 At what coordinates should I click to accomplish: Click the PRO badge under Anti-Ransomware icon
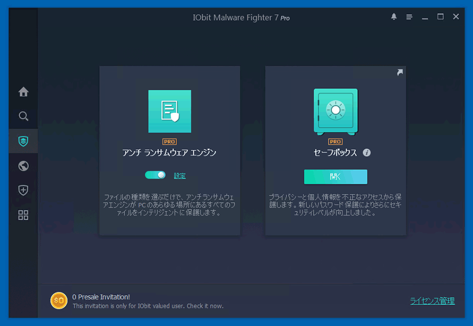point(170,142)
